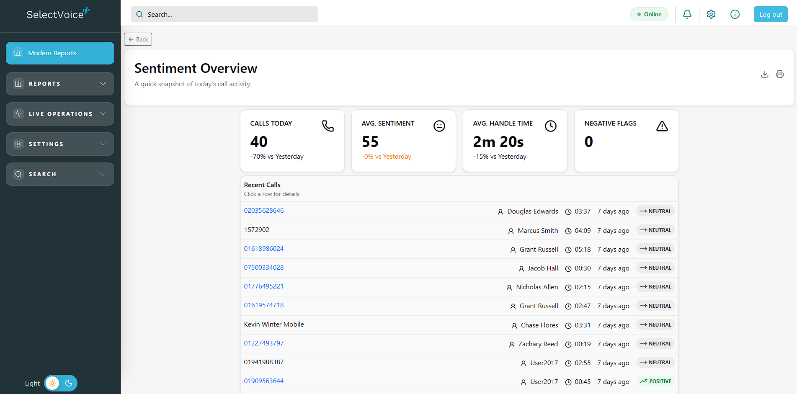The width and height of the screenshot is (797, 394).
Task: Click the neutral face icon in Avg. Sentiment card
Action: click(439, 126)
